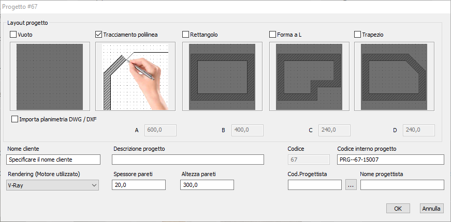Image resolution: width=451 pixels, height=222 pixels.
Task: Pick the Forma a L layout preview
Action: pyautogui.click(x=309, y=76)
